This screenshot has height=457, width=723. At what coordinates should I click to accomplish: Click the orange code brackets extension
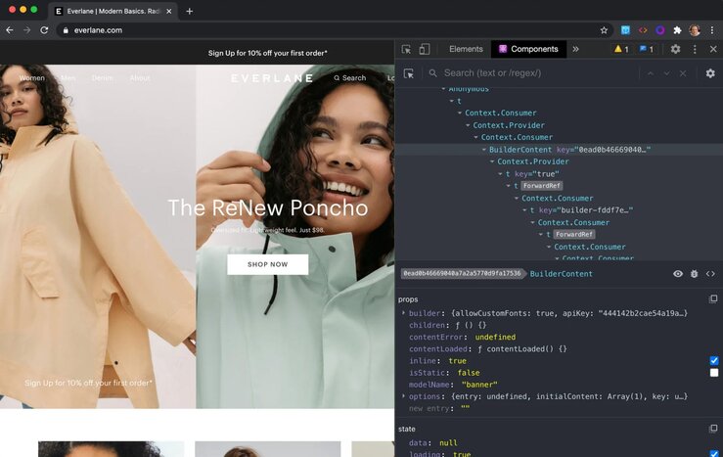[x=643, y=30]
